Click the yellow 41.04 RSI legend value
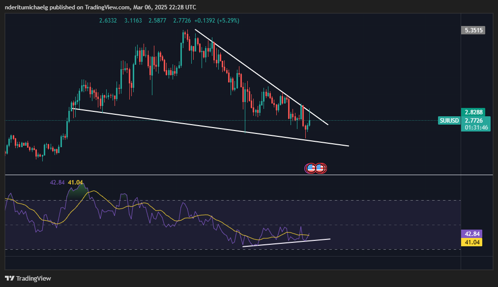The image size is (498, 287). pos(75,182)
